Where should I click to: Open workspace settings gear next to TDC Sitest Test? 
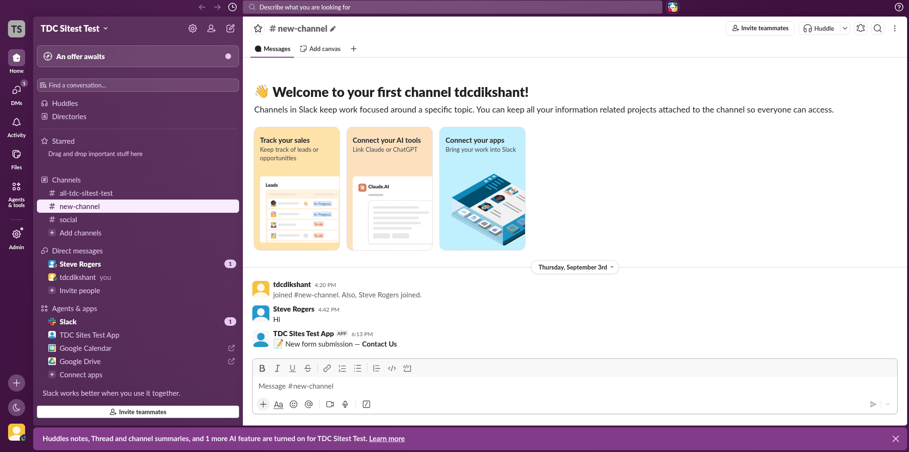pos(193,28)
